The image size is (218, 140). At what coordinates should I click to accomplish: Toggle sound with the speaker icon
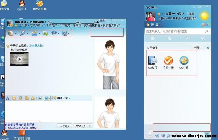(163, 135)
